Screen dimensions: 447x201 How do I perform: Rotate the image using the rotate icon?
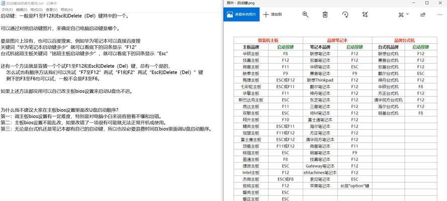pyautogui.click(x=345, y=15)
